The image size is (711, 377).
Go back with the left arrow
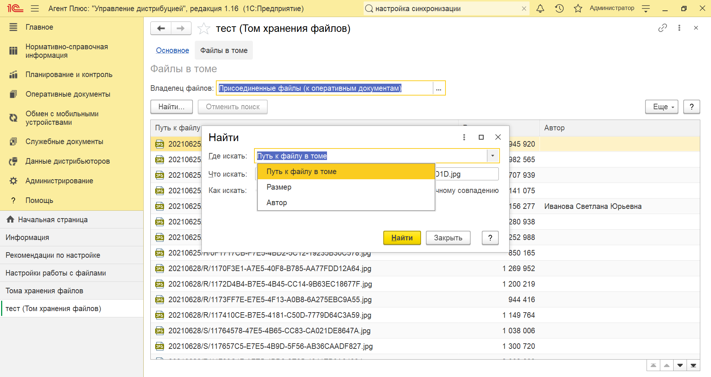(161, 28)
